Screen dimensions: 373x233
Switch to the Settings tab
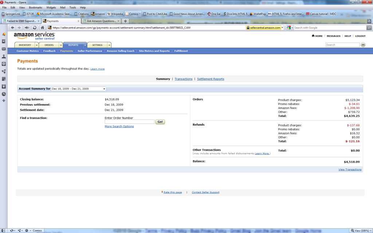click(97, 45)
